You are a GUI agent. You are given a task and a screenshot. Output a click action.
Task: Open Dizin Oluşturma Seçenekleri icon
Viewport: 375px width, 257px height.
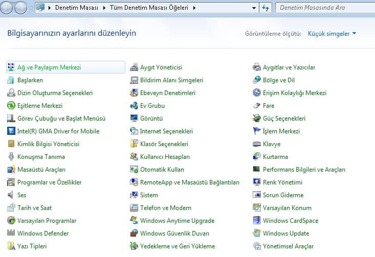point(11,92)
